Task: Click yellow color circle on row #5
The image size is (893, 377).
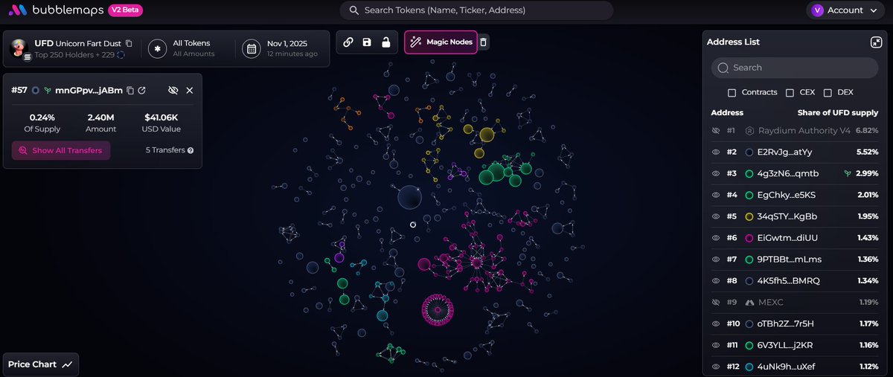Action: point(749,216)
